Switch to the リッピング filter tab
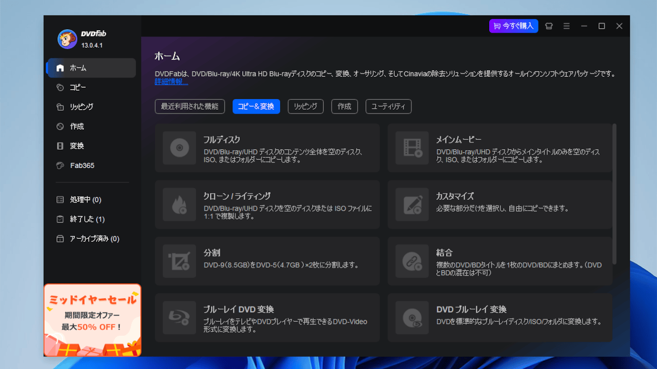 306,107
